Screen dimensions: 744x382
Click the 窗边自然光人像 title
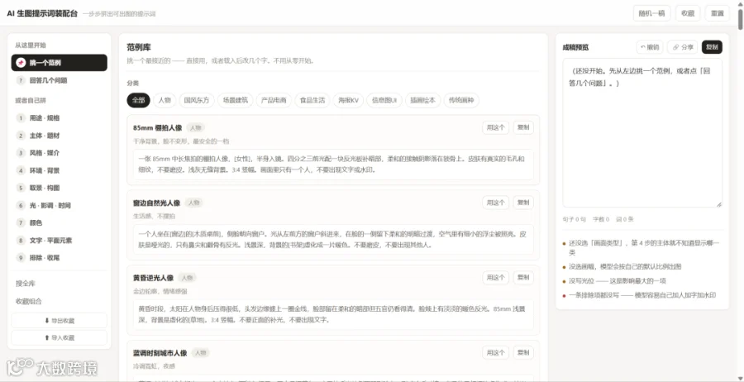point(156,203)
